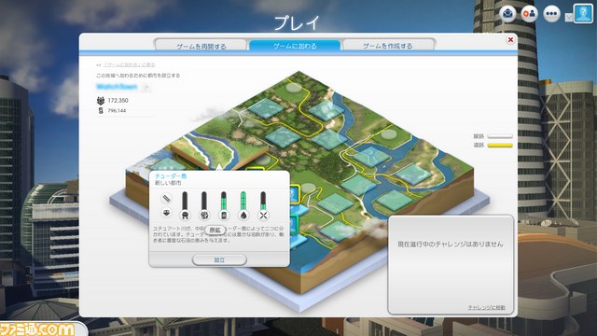The width and height of the screenshot is (597, 336).
Task: Follow the チャレンジに移動 link
Action: tap(486, 307)
